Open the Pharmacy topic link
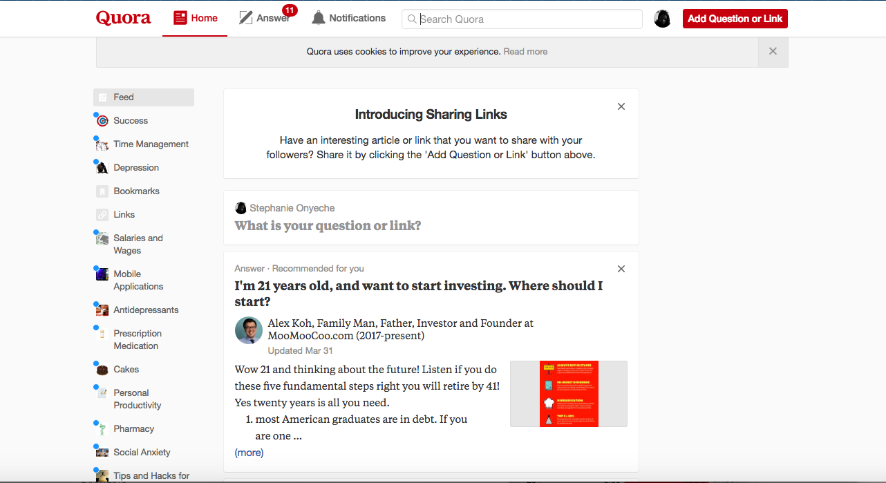This screenshot has height=483, width=886. pos(133,429)
